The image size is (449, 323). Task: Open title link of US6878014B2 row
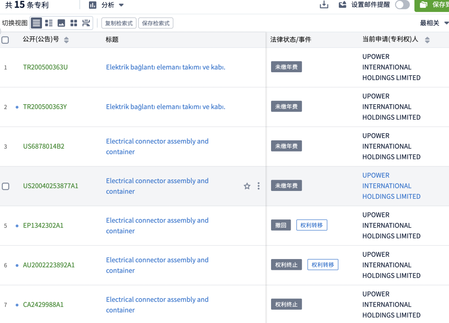157,147
